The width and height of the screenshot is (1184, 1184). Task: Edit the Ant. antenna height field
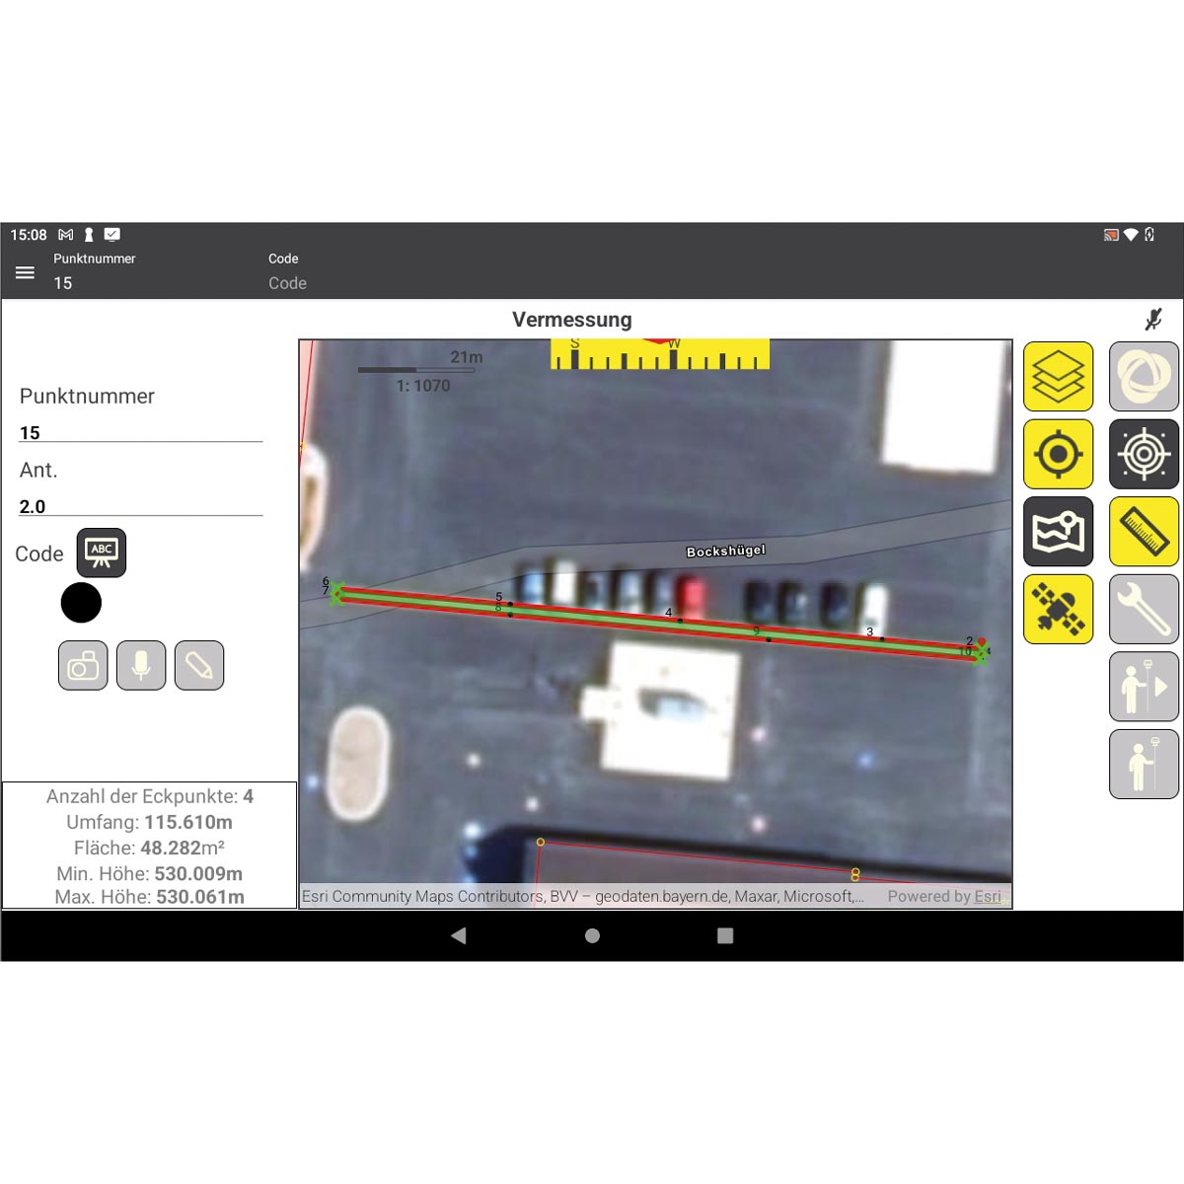point(140,507)
